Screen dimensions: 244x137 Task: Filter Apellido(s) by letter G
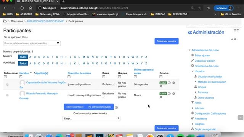coord(57,64)
